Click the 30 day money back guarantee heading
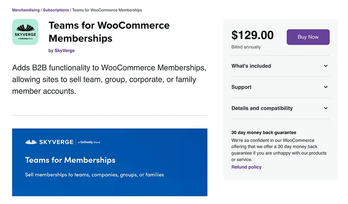Screen dimensions: 348x204 coord(264,133)
